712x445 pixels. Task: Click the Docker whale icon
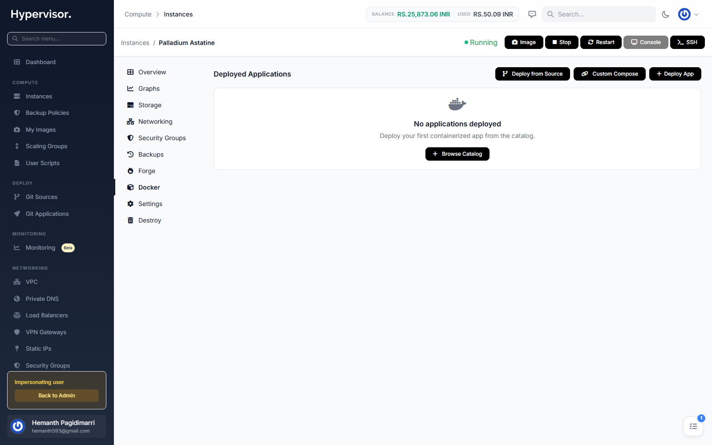(457, 104)
